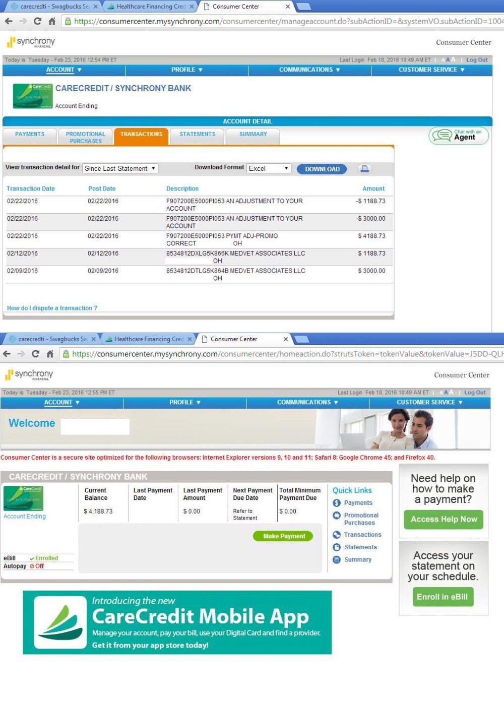Click the Transactions icon in Quick Links

[x=337, y=535]
